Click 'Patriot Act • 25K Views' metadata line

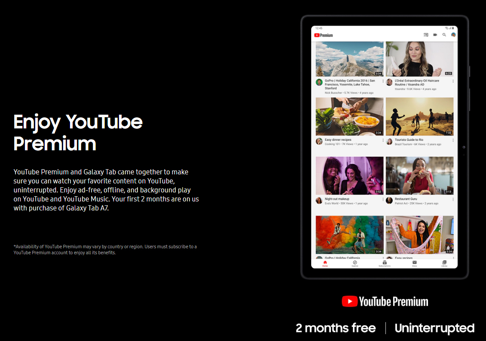(416, 204)
